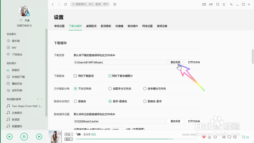
Task: Go back with the left arrow
Action: coord(53,4)
